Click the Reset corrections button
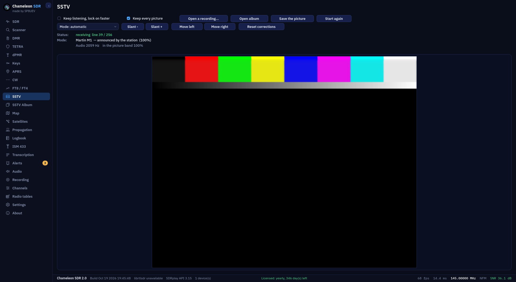 [x=261, y=27]
